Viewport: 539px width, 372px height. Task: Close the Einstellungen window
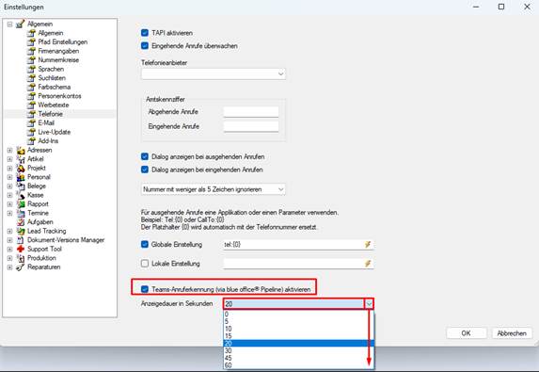[527, 7]
